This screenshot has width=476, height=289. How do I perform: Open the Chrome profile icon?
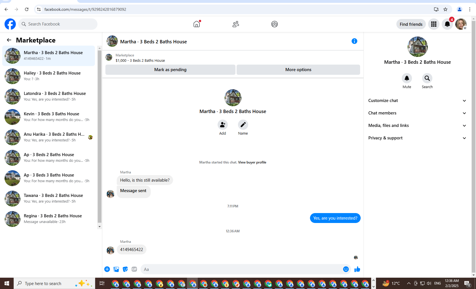[x=460, y=9]
